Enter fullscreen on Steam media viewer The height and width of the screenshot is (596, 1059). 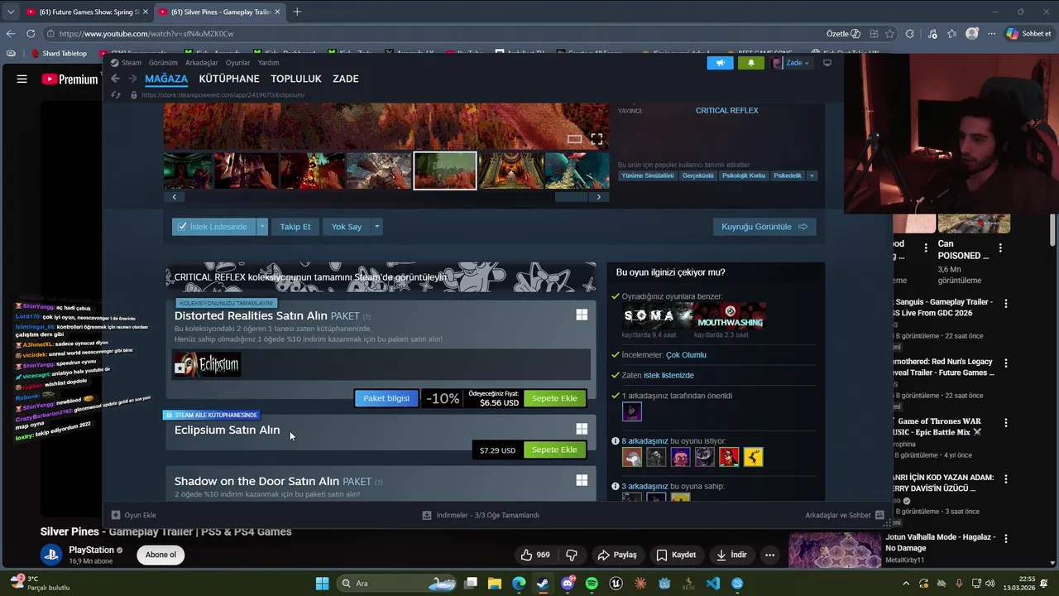(x=597, y=139)
